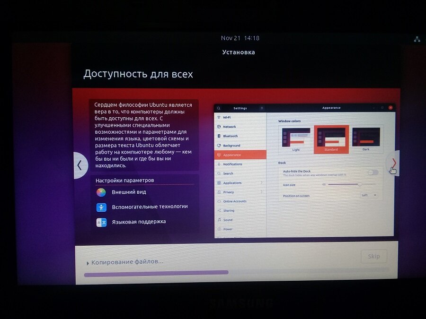Open the hamburger menu in Settings header
Viewport: 426px width, 319px height.
[262, 108]
